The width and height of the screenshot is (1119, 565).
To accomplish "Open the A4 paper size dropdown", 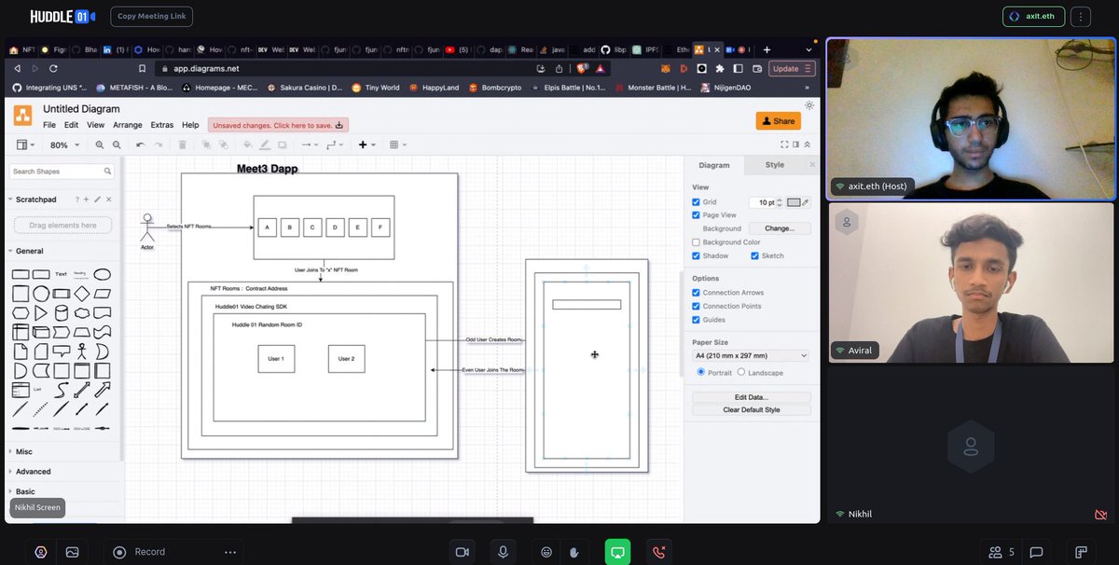I will [751, 355].
